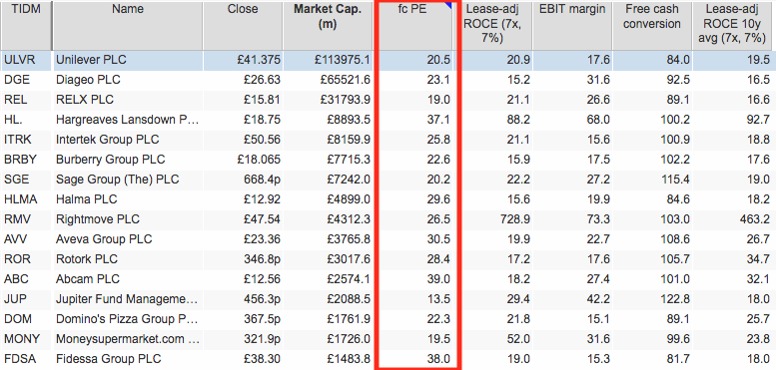This screenshot has width=776, height=370.
Task: Sort by the Close column header
Action: point(243,25)
